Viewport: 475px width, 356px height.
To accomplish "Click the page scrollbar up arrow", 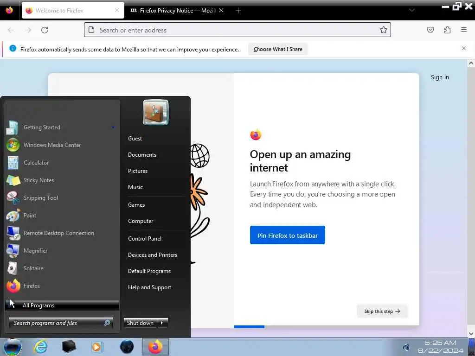I will [x=471, y=63].
